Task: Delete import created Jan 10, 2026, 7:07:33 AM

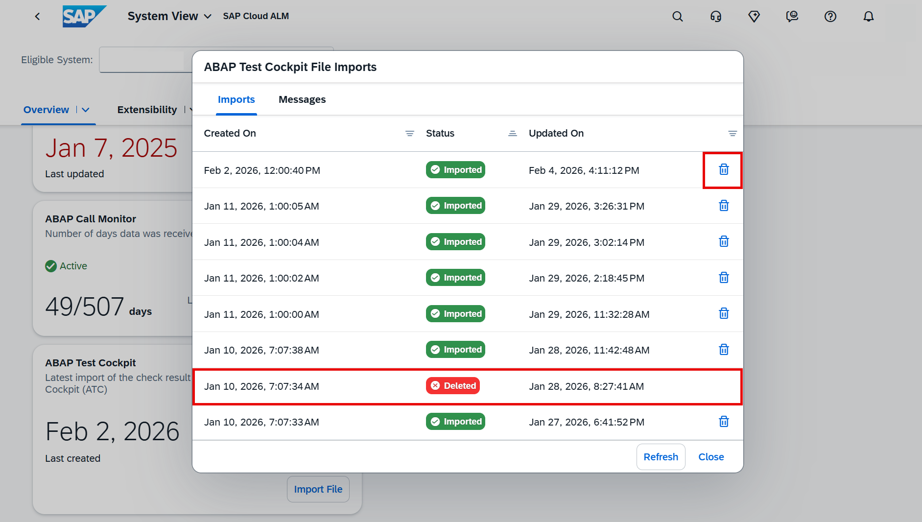Action: 723,422
